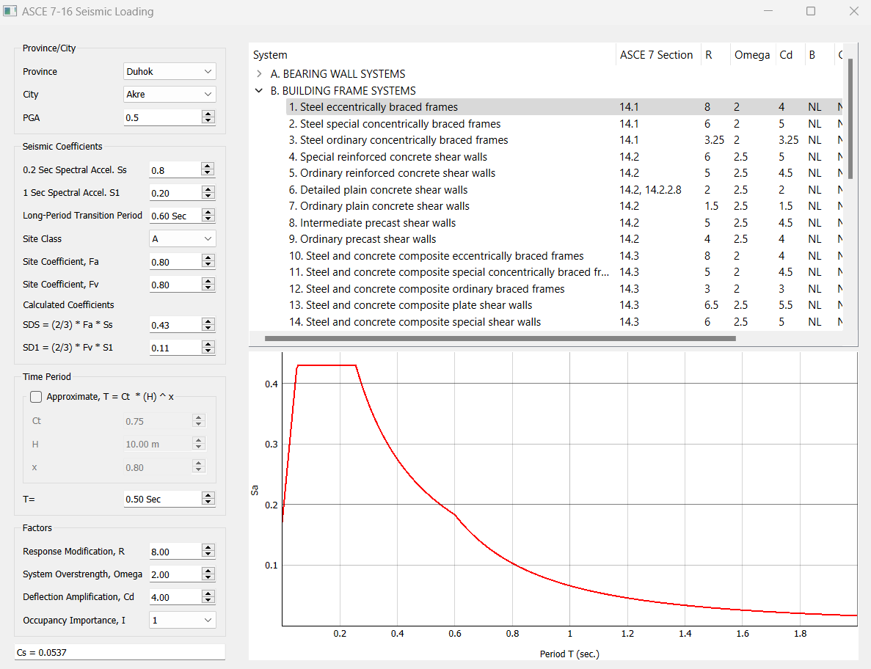This screenshot has width=871, height=669.
Task: Select Steel ordinary concentrically braced frames
Action: click(x=564, y=140)
